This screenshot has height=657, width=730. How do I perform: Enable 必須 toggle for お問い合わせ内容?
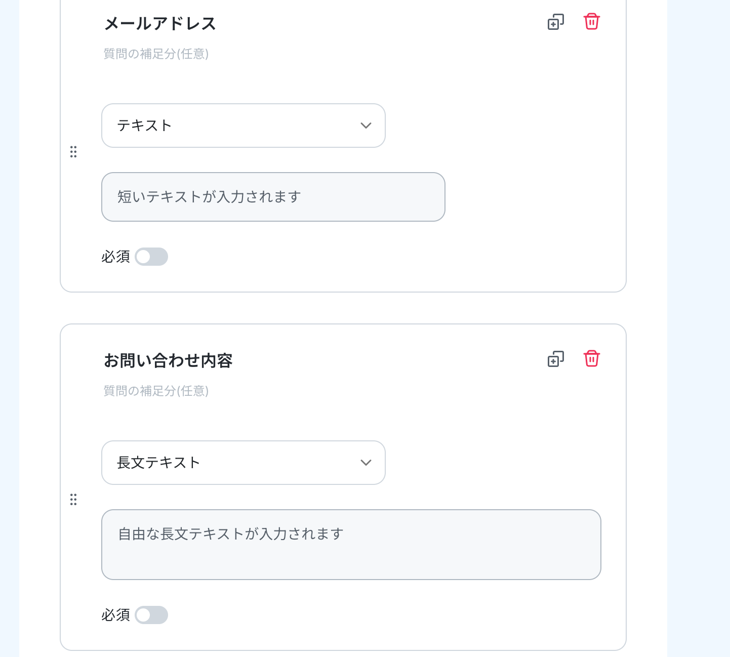[x=151, y=615]
